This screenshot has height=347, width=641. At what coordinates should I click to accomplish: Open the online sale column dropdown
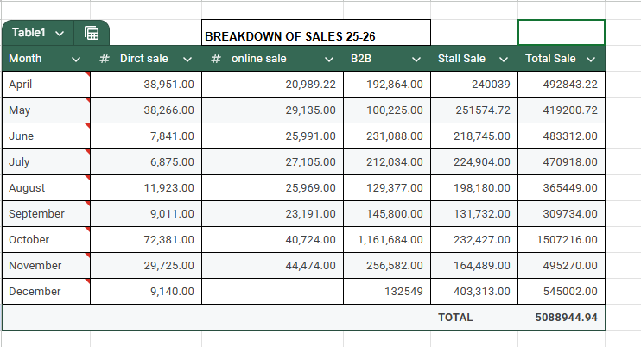pyautogui.click(x=329, y=59)
